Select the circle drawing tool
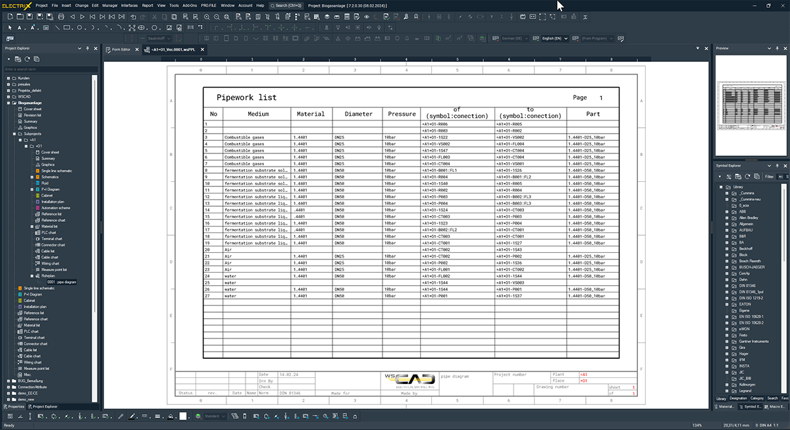This screenshot has width=790, height=430. coord(79,28)
